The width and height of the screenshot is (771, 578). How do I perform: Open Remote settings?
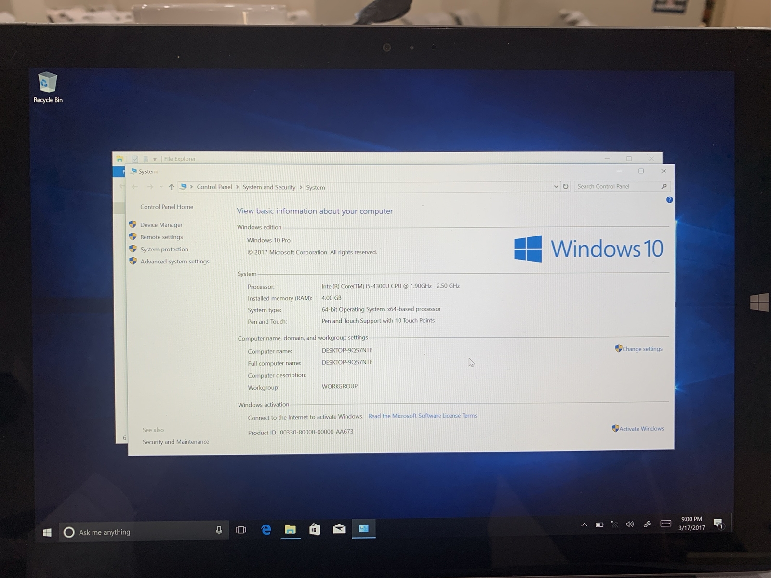[x=161, y=237]
